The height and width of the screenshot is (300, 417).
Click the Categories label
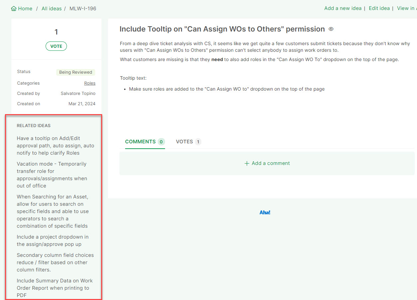pyautogui.click(x=28, y=83)
